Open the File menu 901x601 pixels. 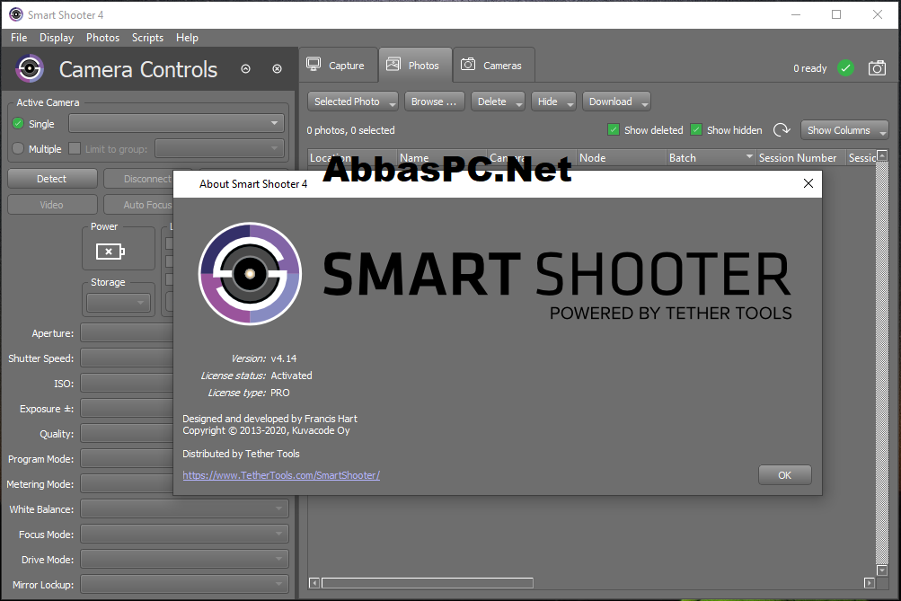coord(19,38)
